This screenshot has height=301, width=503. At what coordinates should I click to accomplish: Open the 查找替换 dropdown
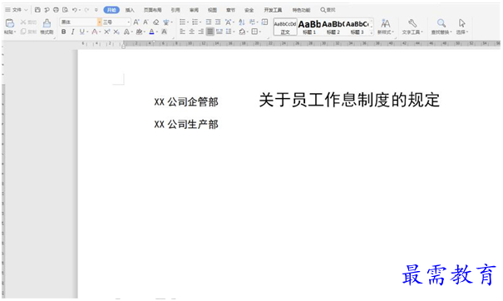pyautogui.click(x=441, y=27)
